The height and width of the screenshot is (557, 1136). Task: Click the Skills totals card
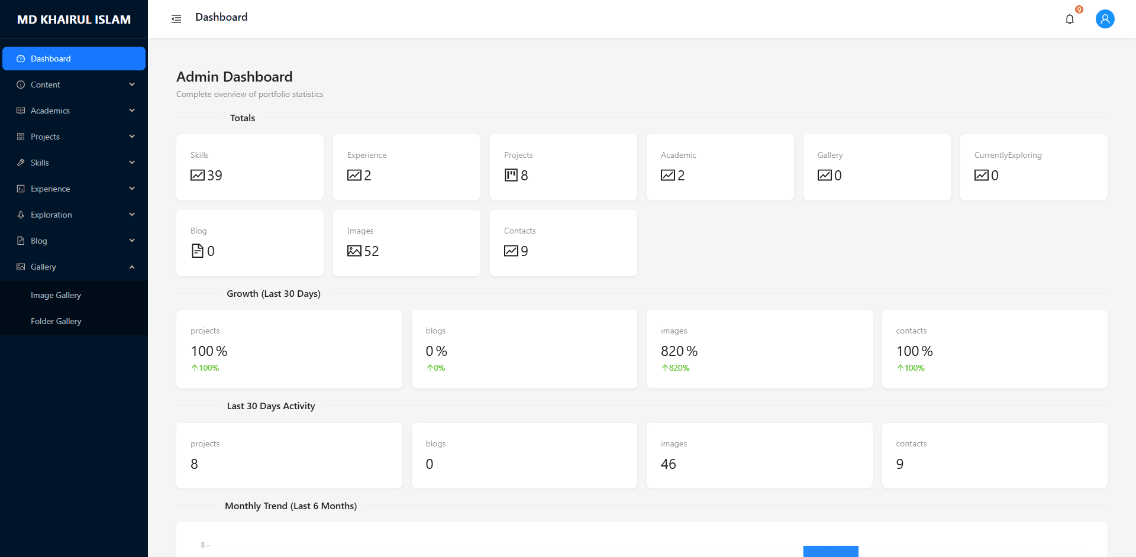tap(250, 167)
